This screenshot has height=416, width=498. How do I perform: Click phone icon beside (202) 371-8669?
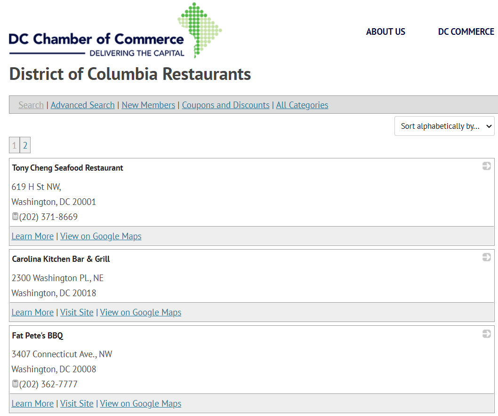pos(15,217)
